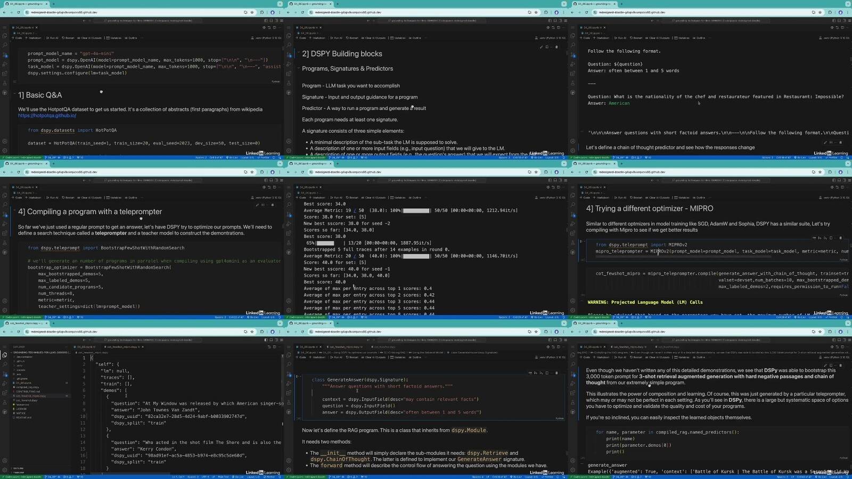Open kernel picker in Basic Q&A window
Viewport: 852px width, 479px height.
tap(266, 38)
